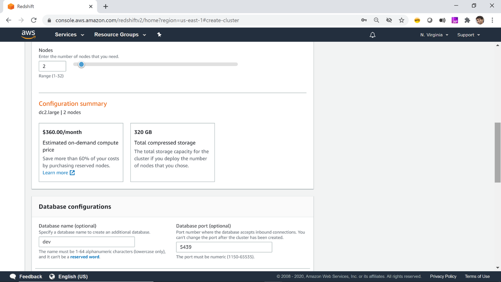Click the nodes slider track
Image resolution: width=501 pixels, height=282 pixels.
155,64
